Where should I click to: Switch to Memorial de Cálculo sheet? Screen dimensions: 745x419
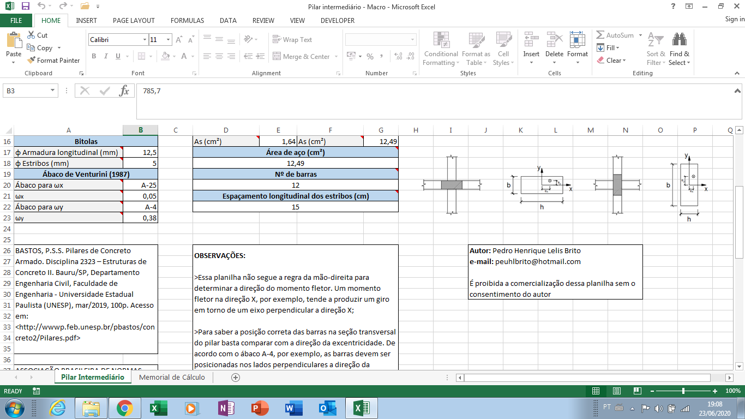click(x=172, y=378)
